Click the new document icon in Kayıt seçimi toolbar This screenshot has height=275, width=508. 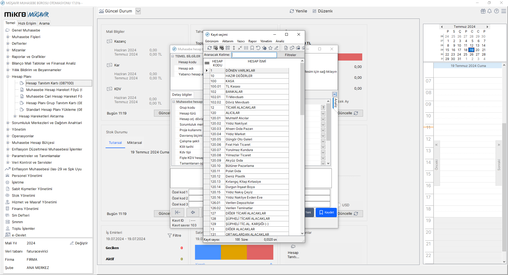pyautogui.click(x=286, y=48)
